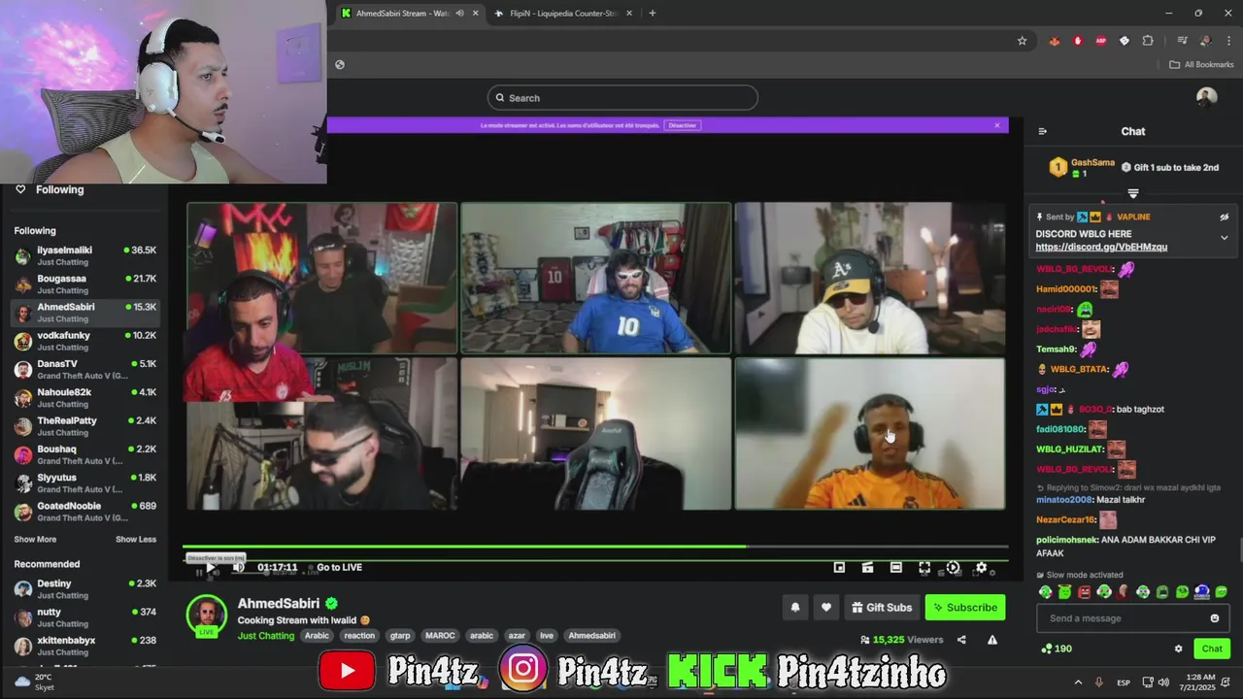Open All Bookmarks folder
The height and width of the screenshot is (699, 1243).
point(1201,65)
